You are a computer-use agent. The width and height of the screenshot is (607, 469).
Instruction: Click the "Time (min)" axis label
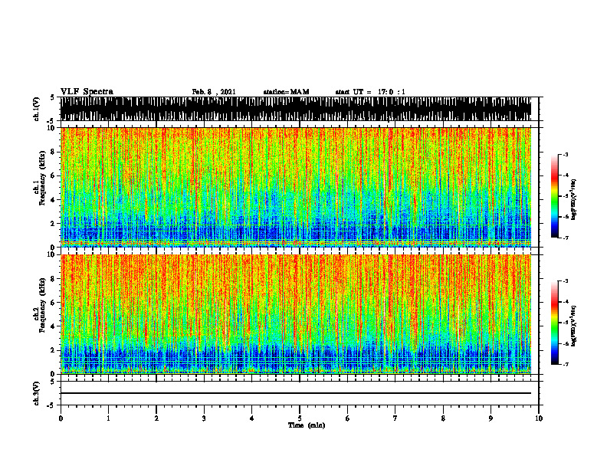click(307, 425)
